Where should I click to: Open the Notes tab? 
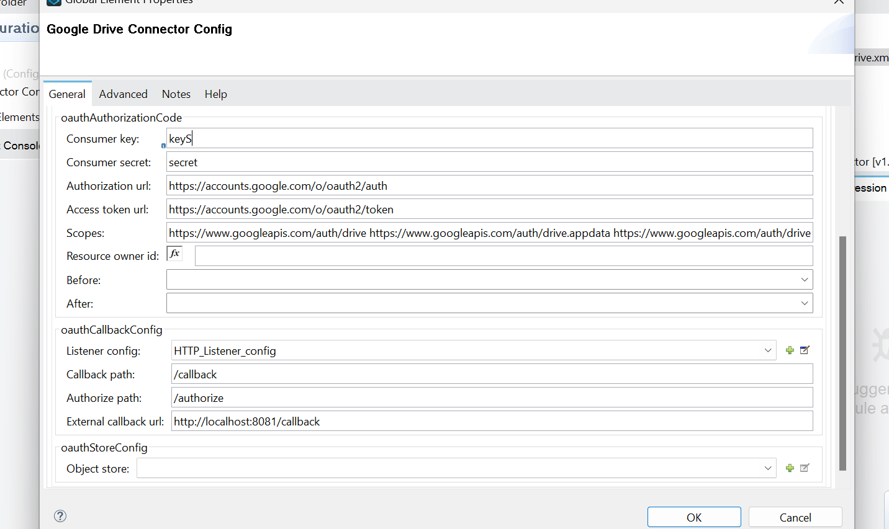(176, 94)
